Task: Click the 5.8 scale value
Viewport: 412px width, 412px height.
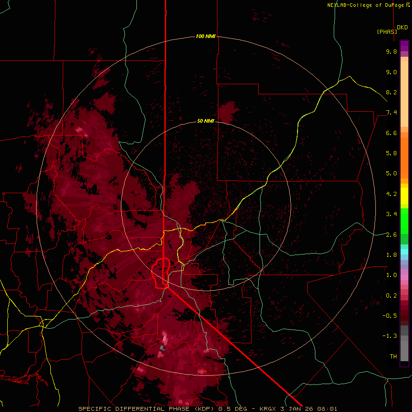Action: [391, 153]
